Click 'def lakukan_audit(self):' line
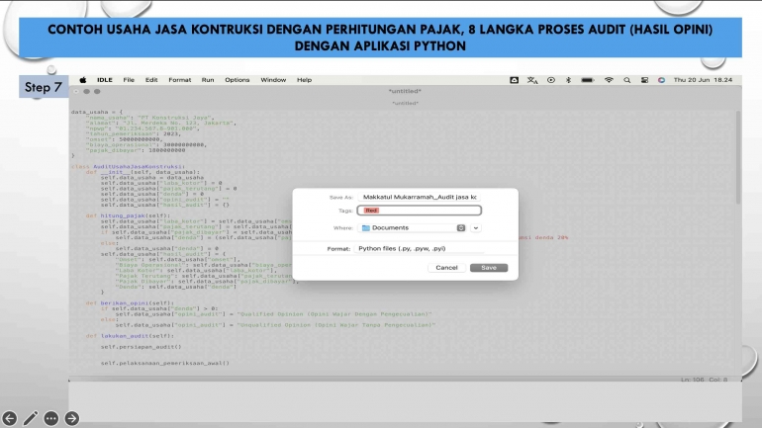Image resolution: width=762 pixels, height=428 pixels. [130, 336]
